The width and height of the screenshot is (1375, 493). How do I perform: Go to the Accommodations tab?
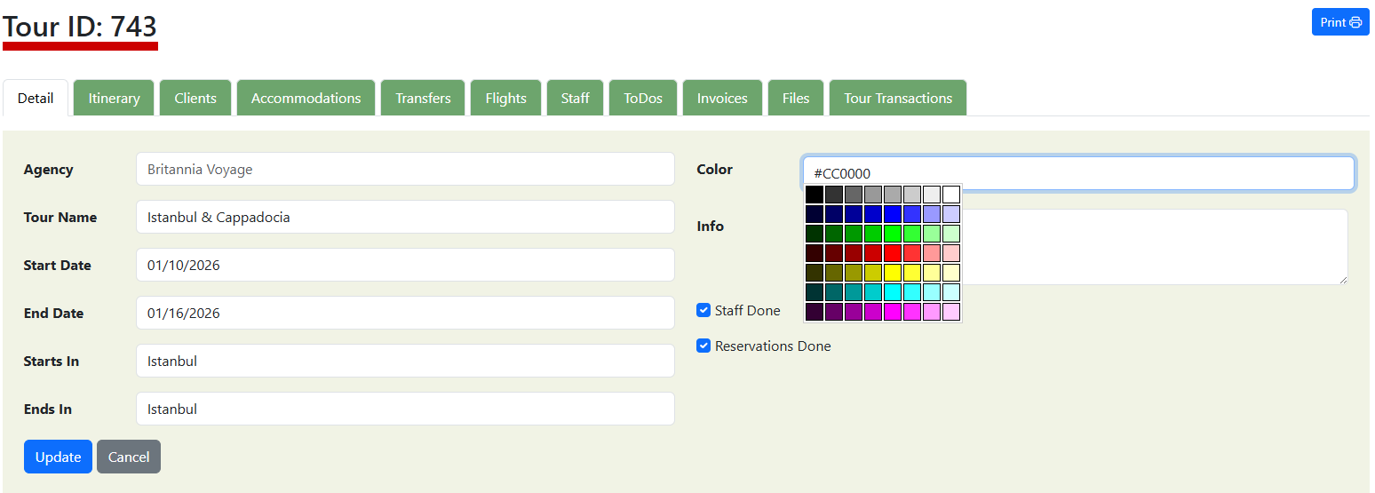click(306, 98)
